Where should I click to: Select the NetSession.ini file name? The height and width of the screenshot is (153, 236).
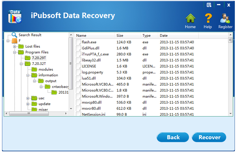coord(94,114)
